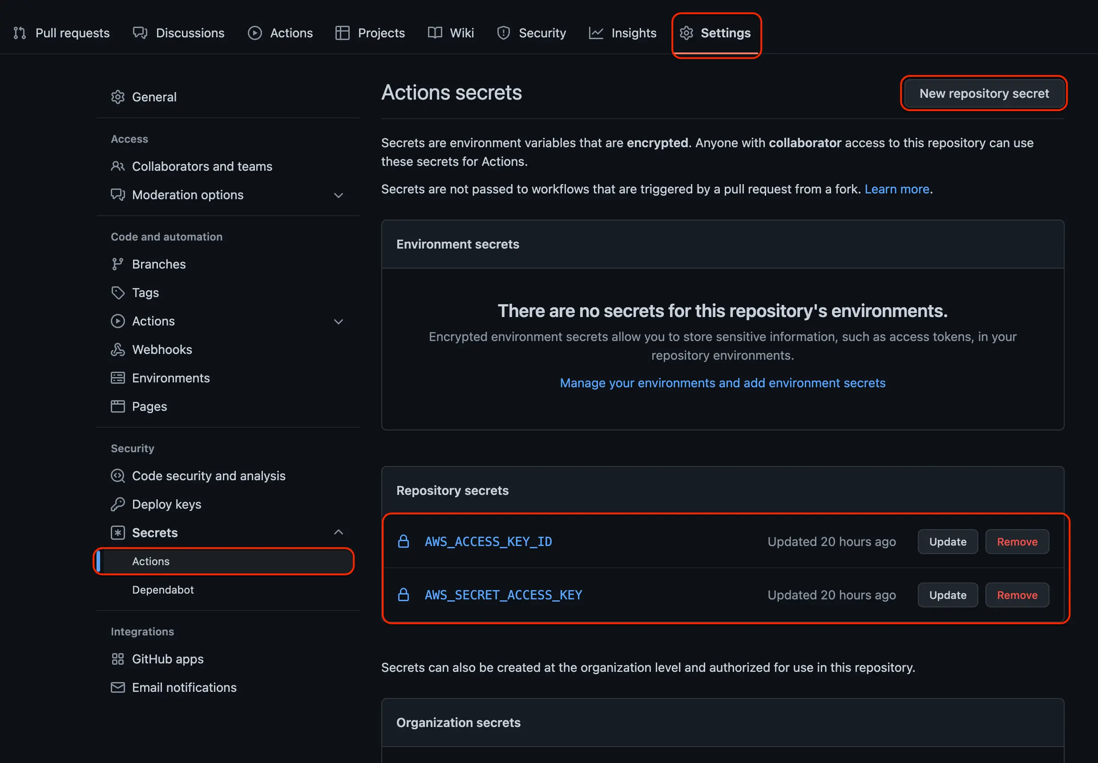The width and height of the screenshot is (1098, 763).
Task: Click the Tags label icon
Action: pos(117,293)
